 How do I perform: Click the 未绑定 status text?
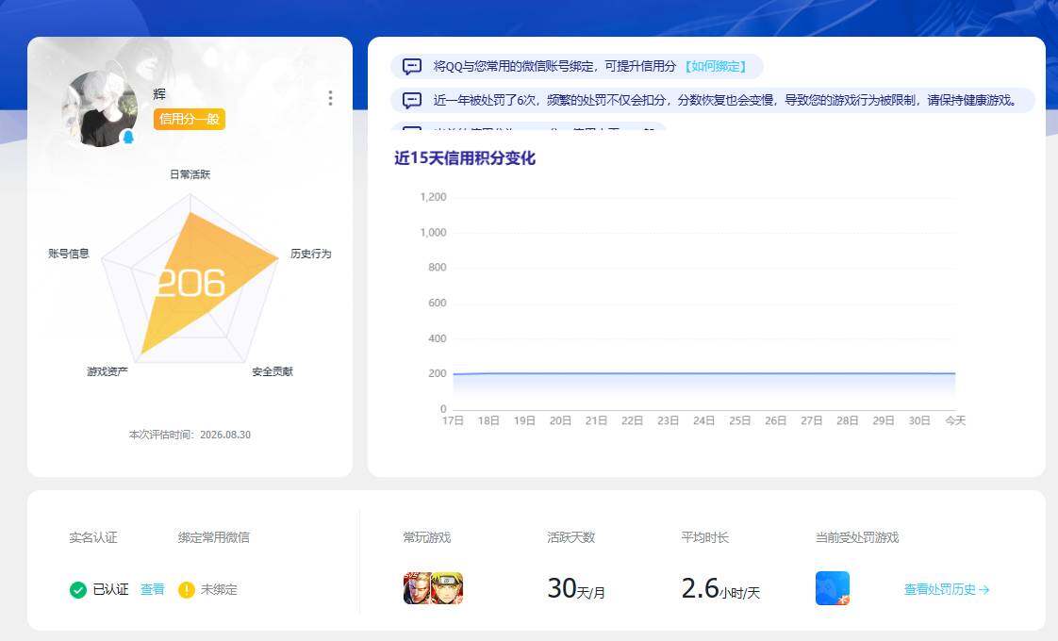click(219, 590)
